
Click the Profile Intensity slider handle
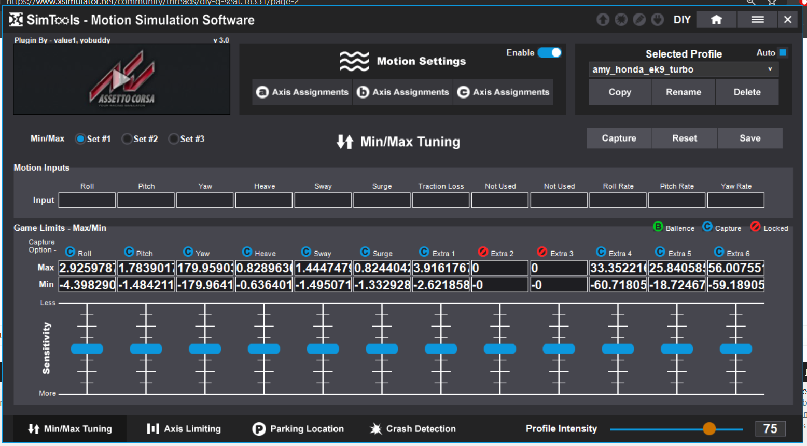709,429
